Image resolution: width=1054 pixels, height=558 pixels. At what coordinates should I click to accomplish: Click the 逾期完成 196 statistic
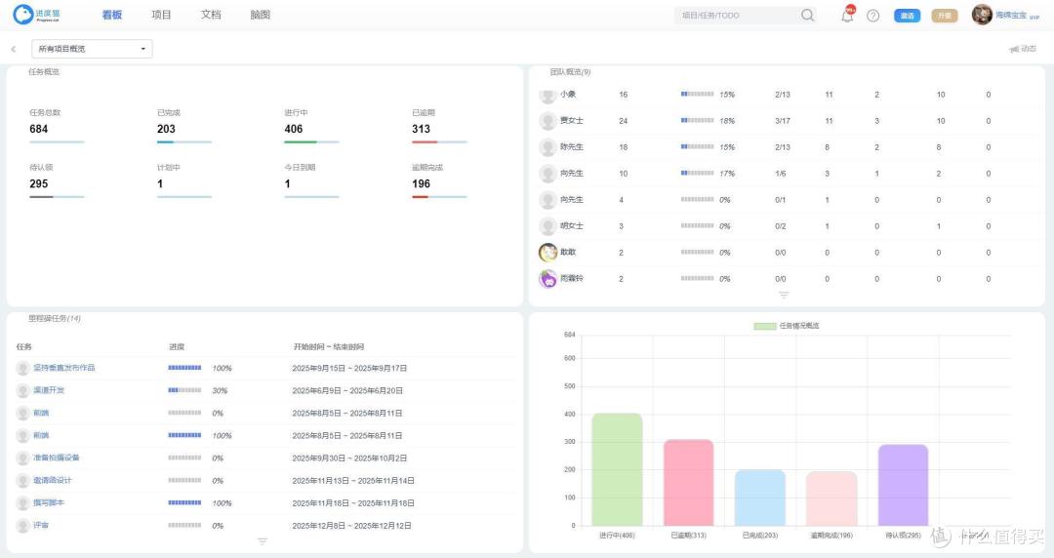coord(439,181)
